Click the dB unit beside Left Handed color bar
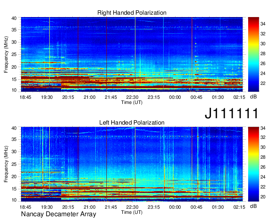 point(253,206)
